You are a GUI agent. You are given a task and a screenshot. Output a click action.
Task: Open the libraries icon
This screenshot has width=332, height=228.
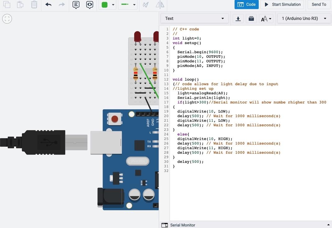tap(251, 19)
